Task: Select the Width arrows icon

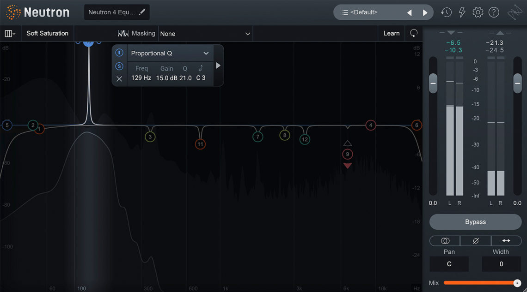Action: coord(506,240)
